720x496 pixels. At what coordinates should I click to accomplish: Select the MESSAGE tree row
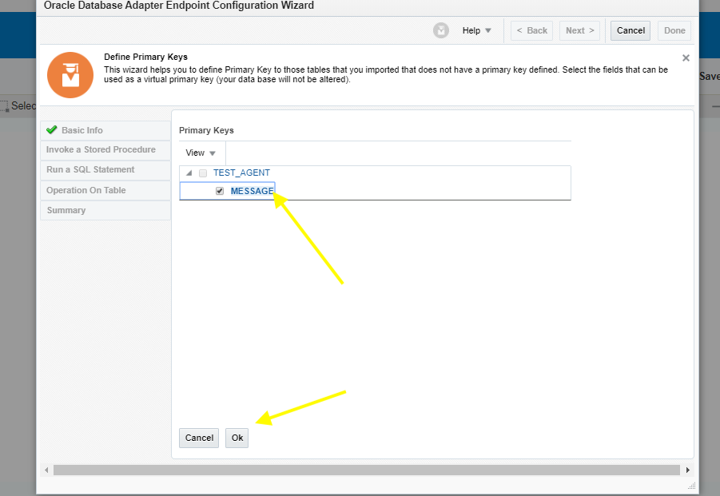click(252, 190)
